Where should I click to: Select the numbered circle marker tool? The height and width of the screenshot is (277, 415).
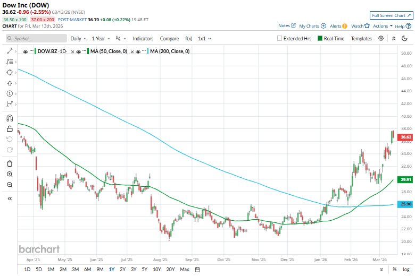tap(10, 94)
